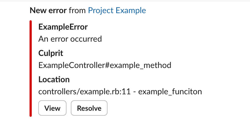Image resolution: width=250 pixels, height=125 pixels.
Task: Click the View button
Action: pos(52,108)
